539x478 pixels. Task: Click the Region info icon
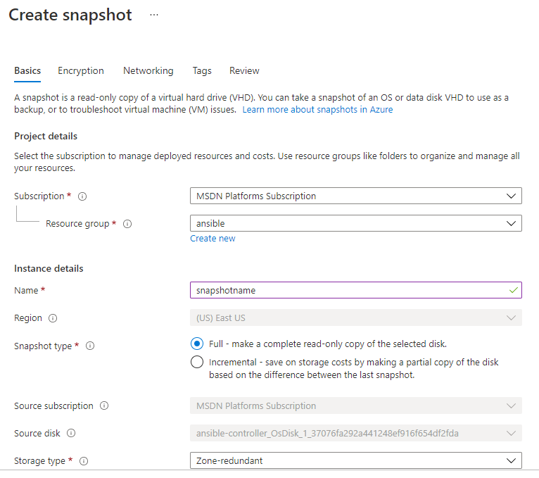[x=53, y=318]
